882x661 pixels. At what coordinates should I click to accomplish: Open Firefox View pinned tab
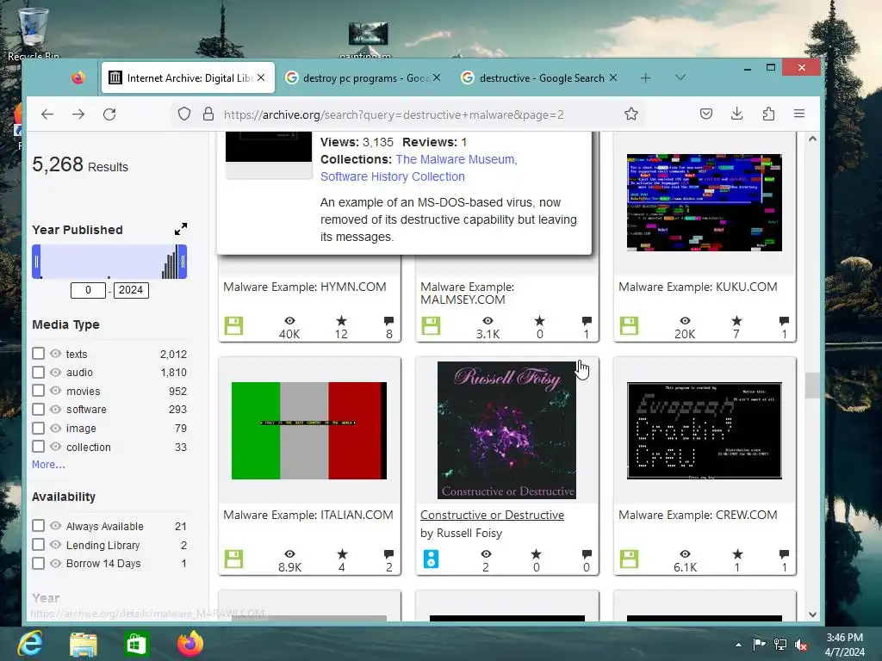point(78,78)
